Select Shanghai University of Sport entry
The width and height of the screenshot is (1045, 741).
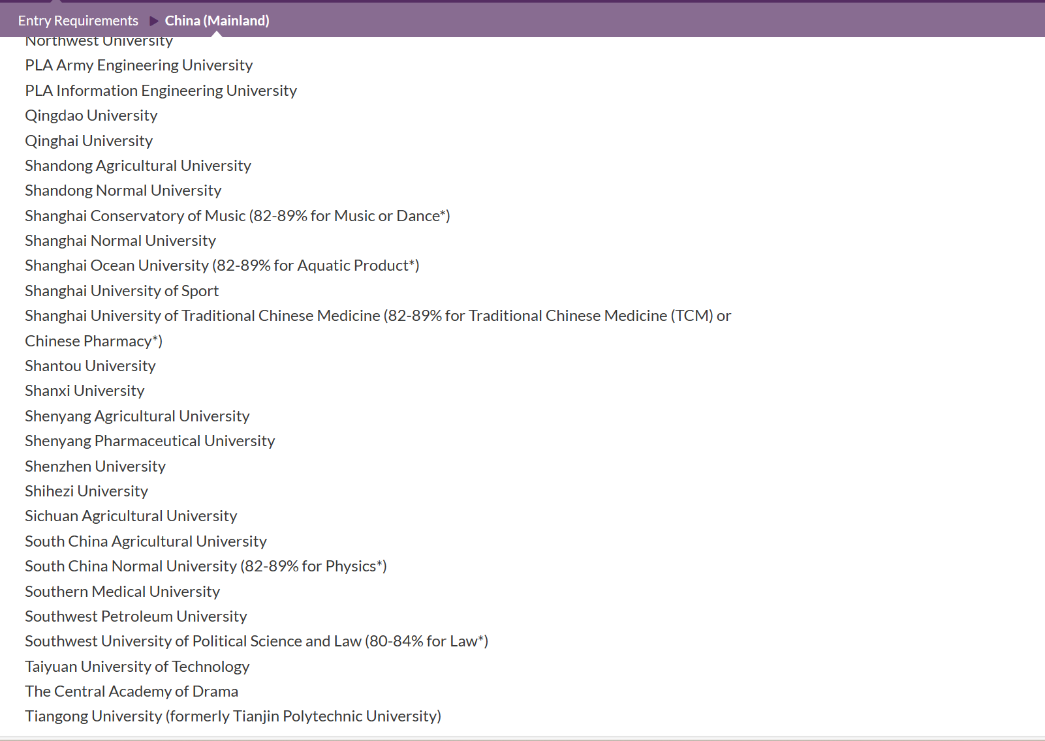tap(121, 291)
